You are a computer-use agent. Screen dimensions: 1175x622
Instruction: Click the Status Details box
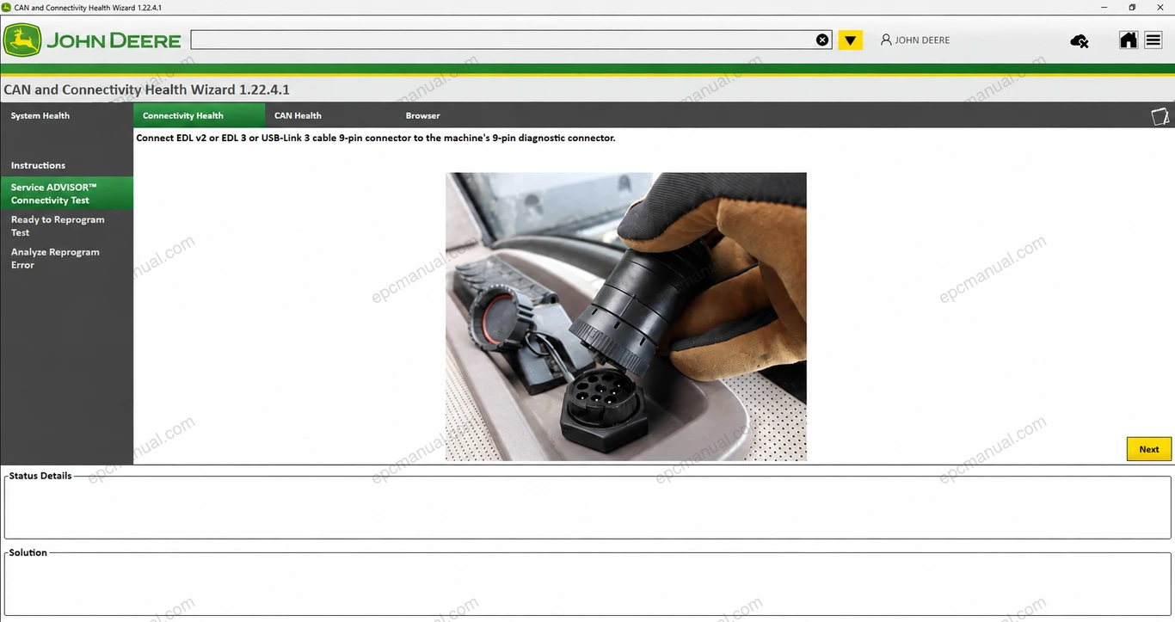point(587,507)
